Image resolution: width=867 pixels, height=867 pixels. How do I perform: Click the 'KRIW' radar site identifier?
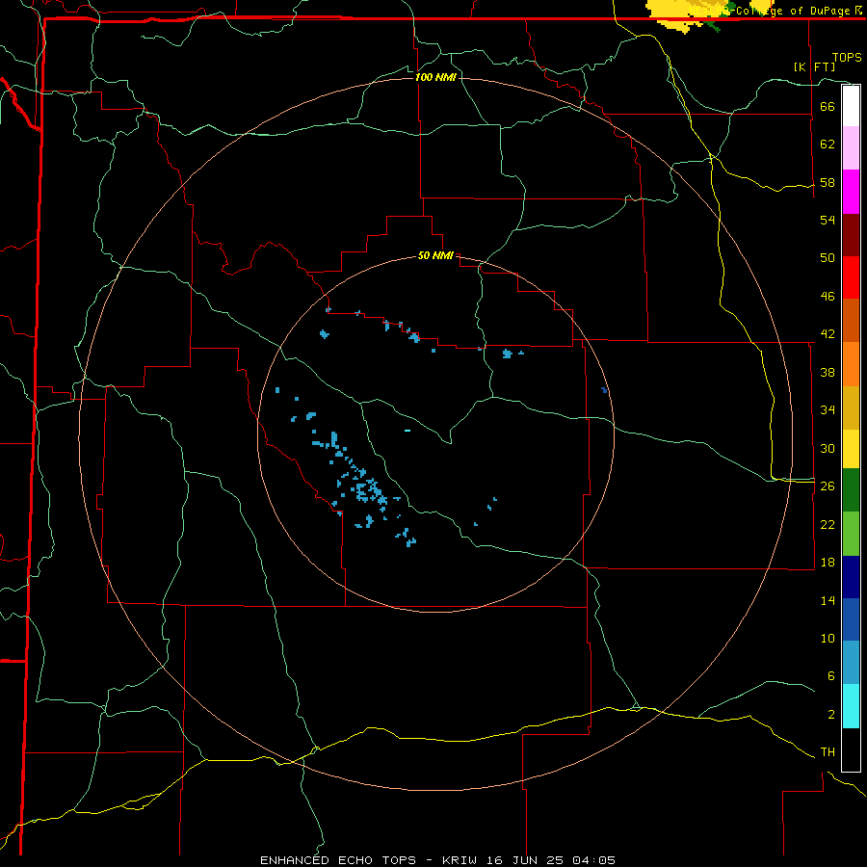pyautogui.click(x=459, y=860)
